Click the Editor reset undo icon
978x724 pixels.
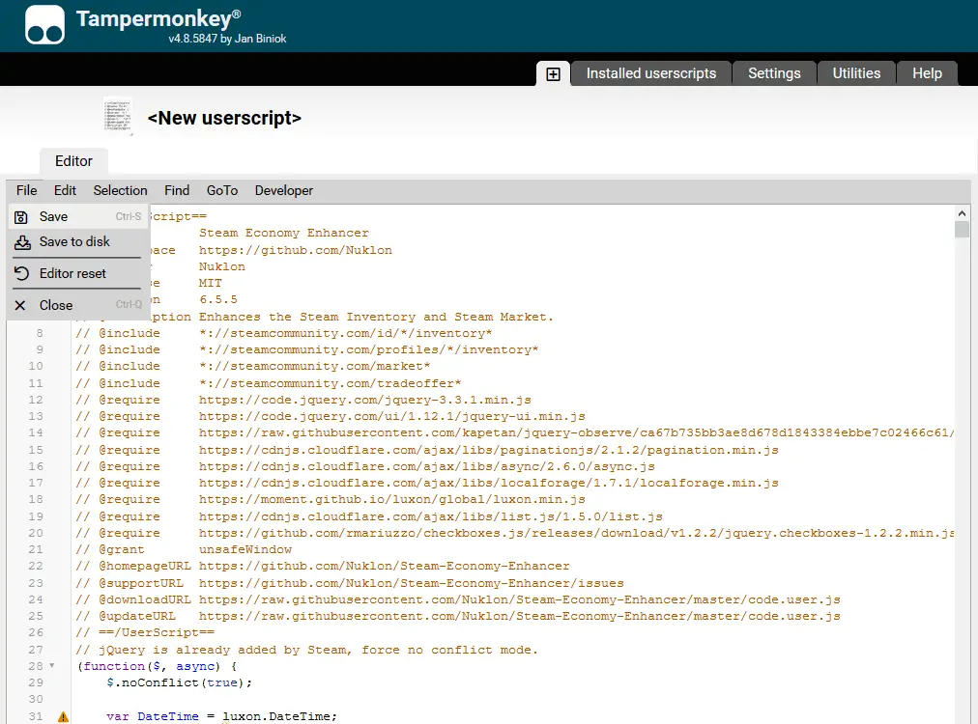tap(22, 273)
